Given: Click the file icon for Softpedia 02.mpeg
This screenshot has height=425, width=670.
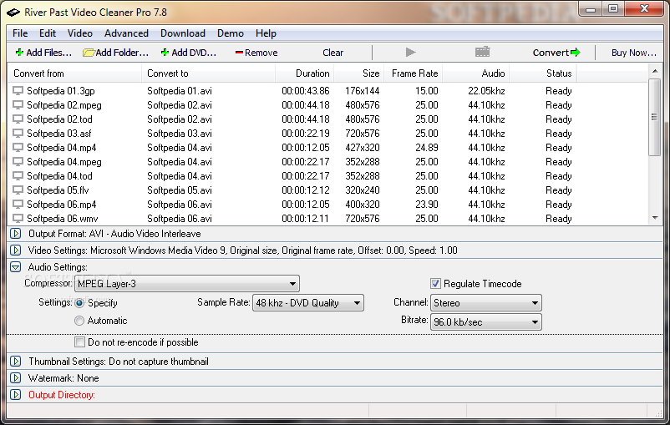Looking at the screenshot, I should (18, 105).
